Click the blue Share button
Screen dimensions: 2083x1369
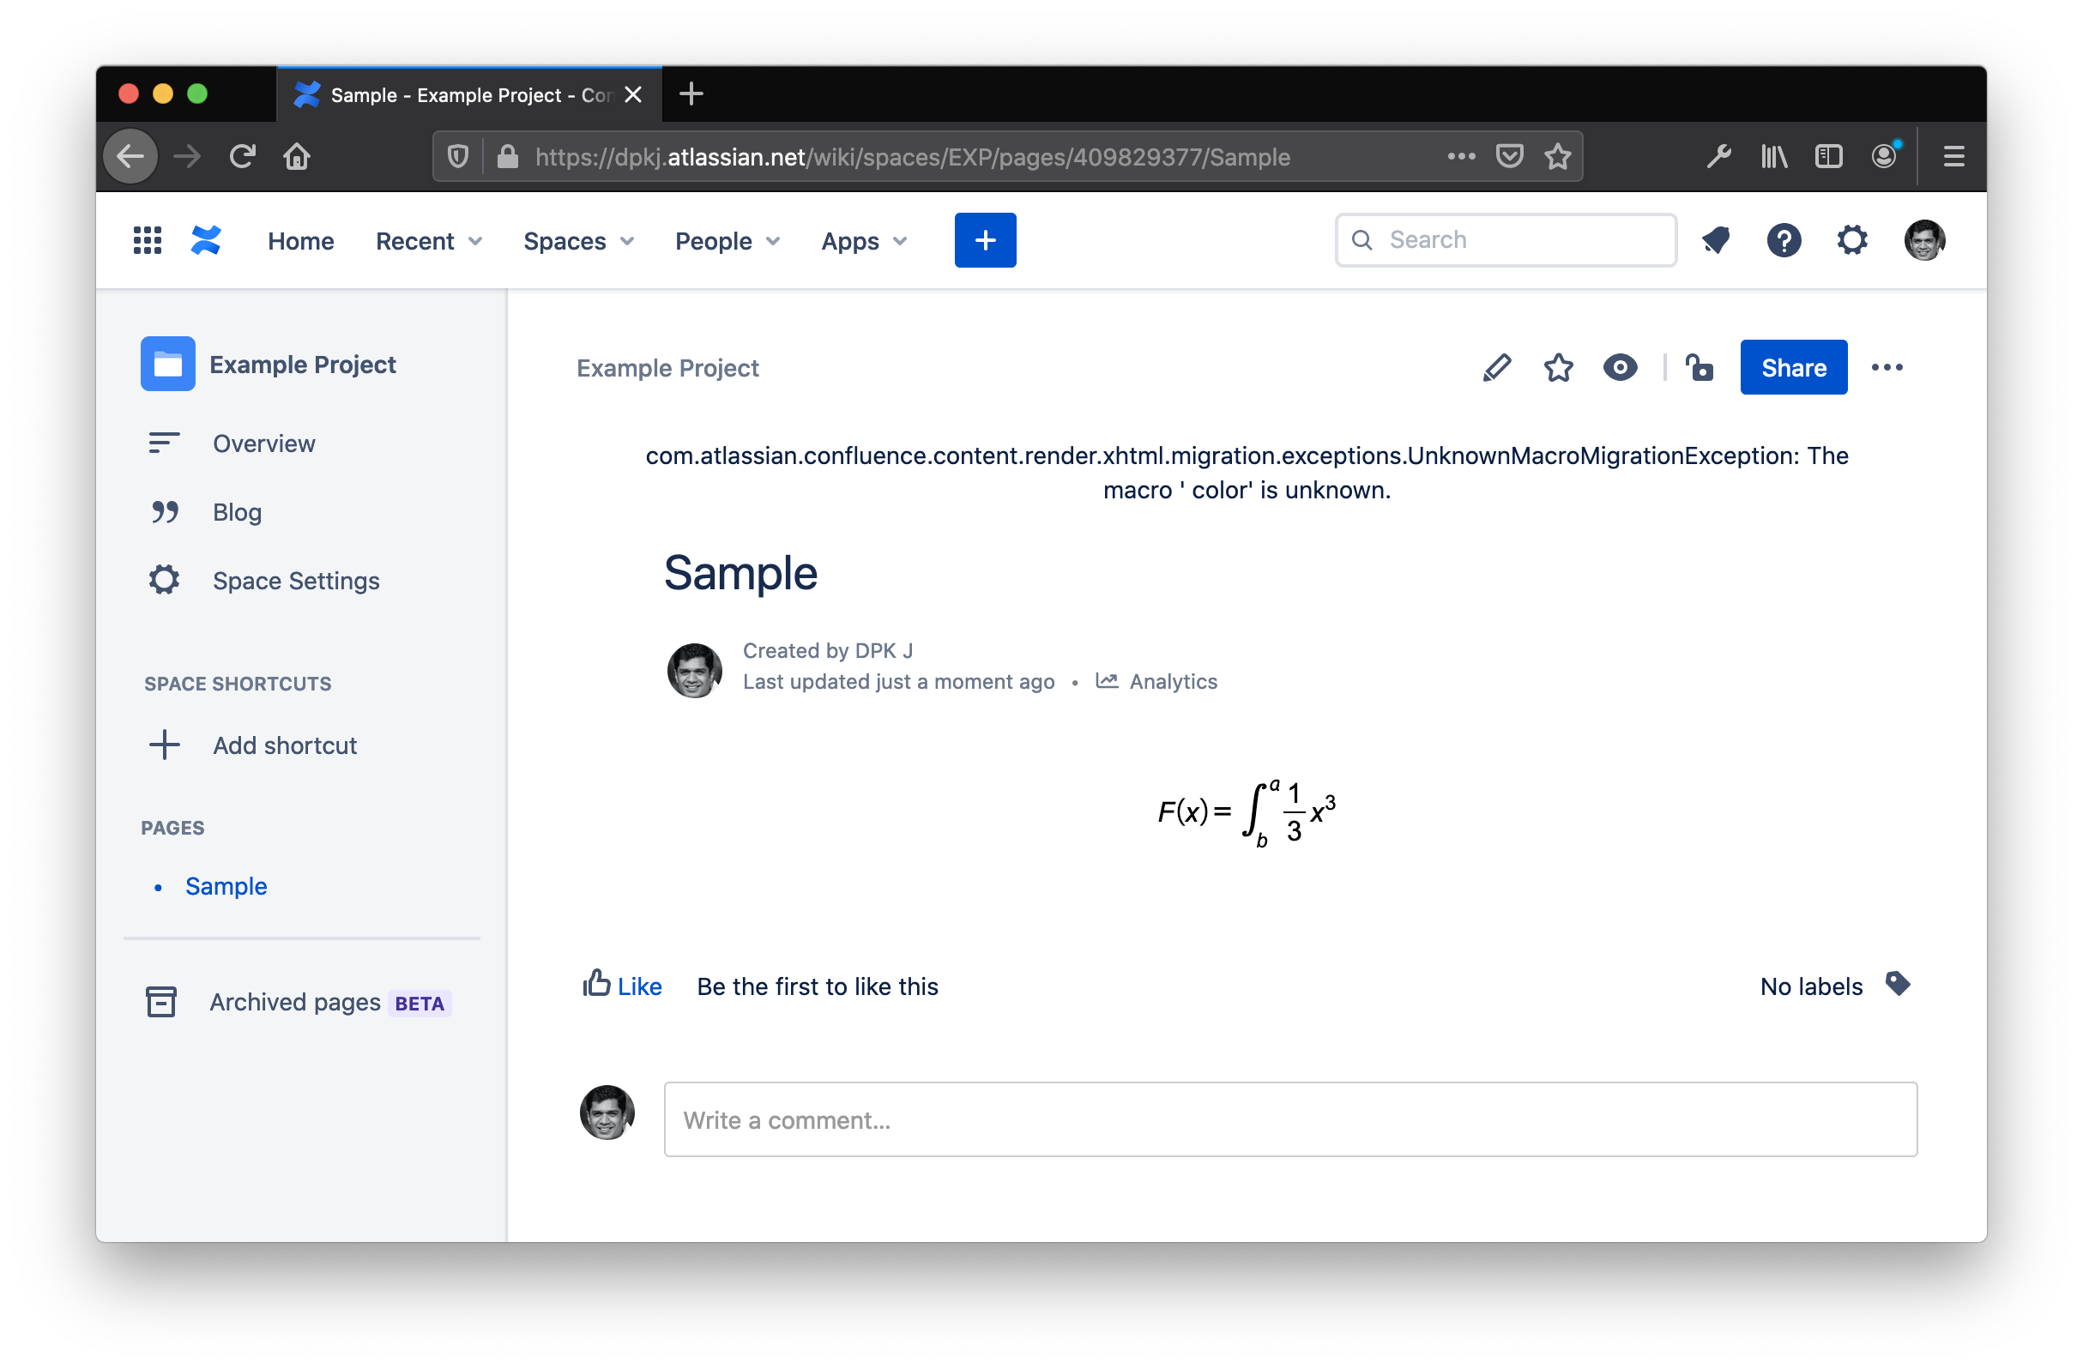[x=1793, y=368]
